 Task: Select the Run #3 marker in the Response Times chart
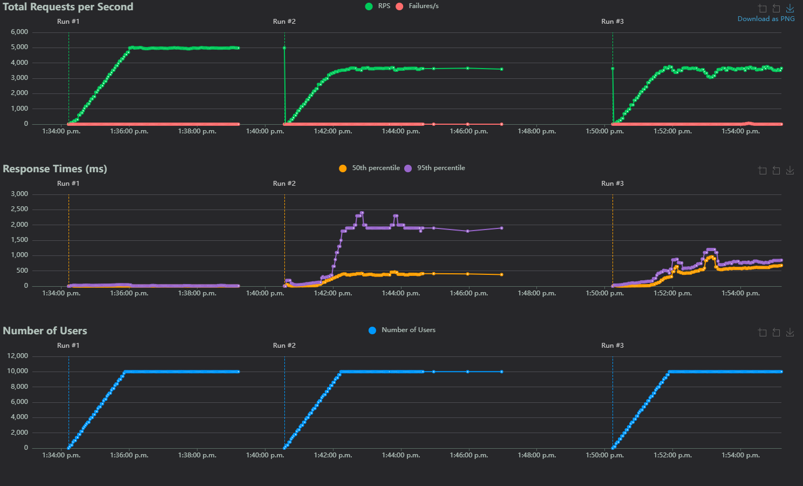(613, 184)
